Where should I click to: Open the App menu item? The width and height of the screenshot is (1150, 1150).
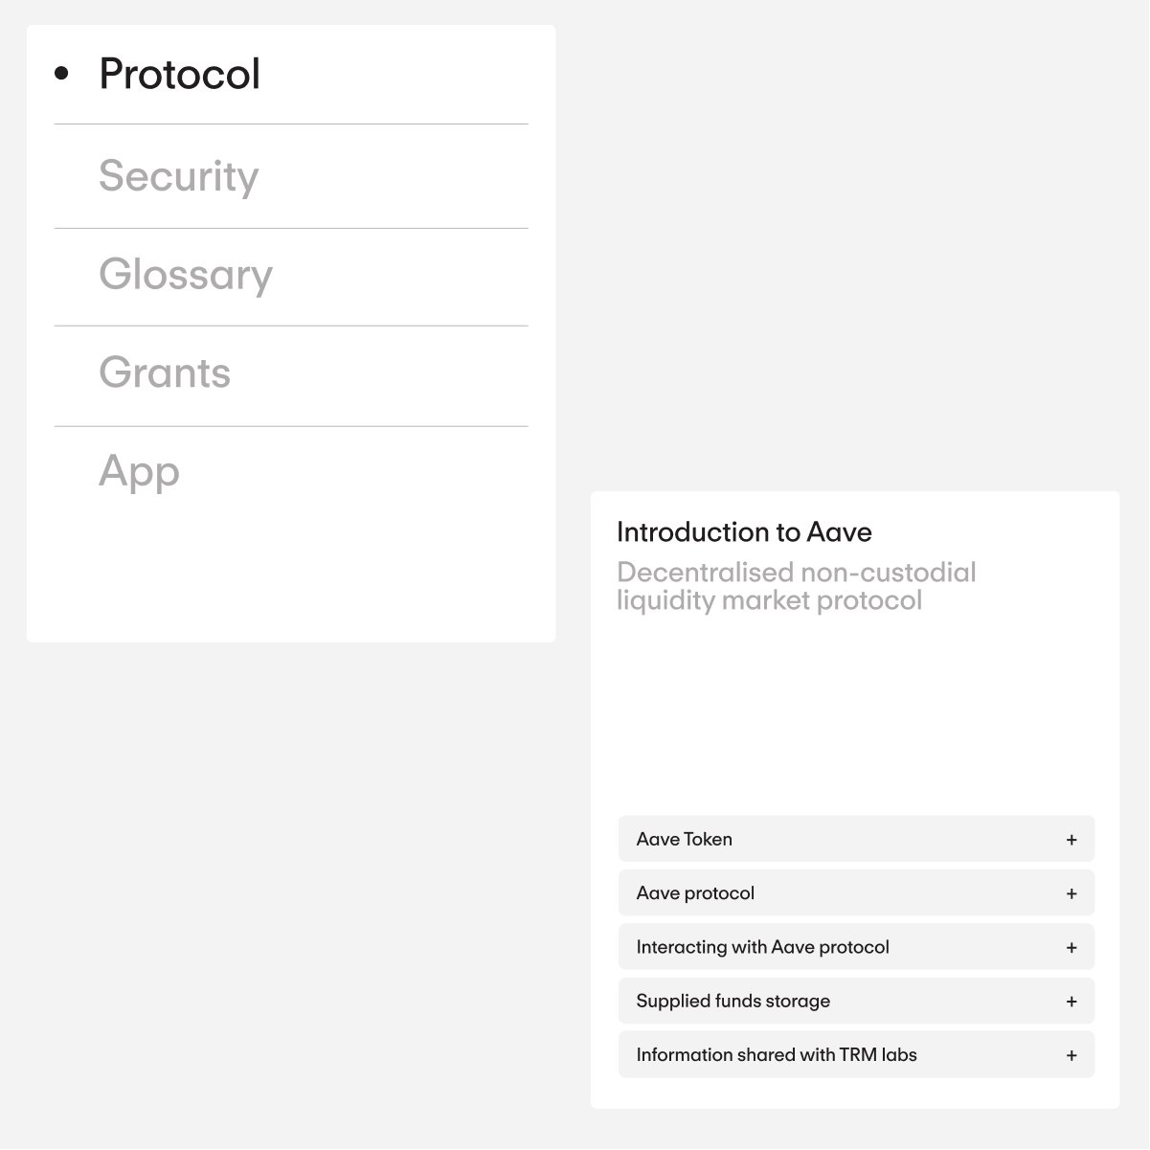pyautogui.click(x=140, y=471)
